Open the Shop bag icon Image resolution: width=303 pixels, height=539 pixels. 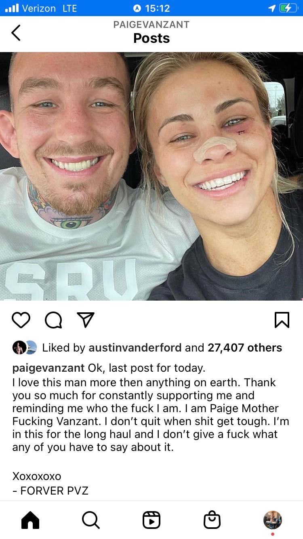point(212,520)
